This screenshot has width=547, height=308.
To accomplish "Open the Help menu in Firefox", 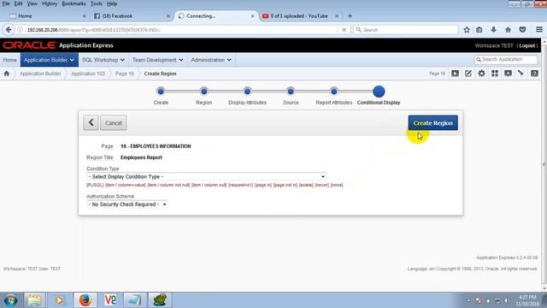I will 112,3.
